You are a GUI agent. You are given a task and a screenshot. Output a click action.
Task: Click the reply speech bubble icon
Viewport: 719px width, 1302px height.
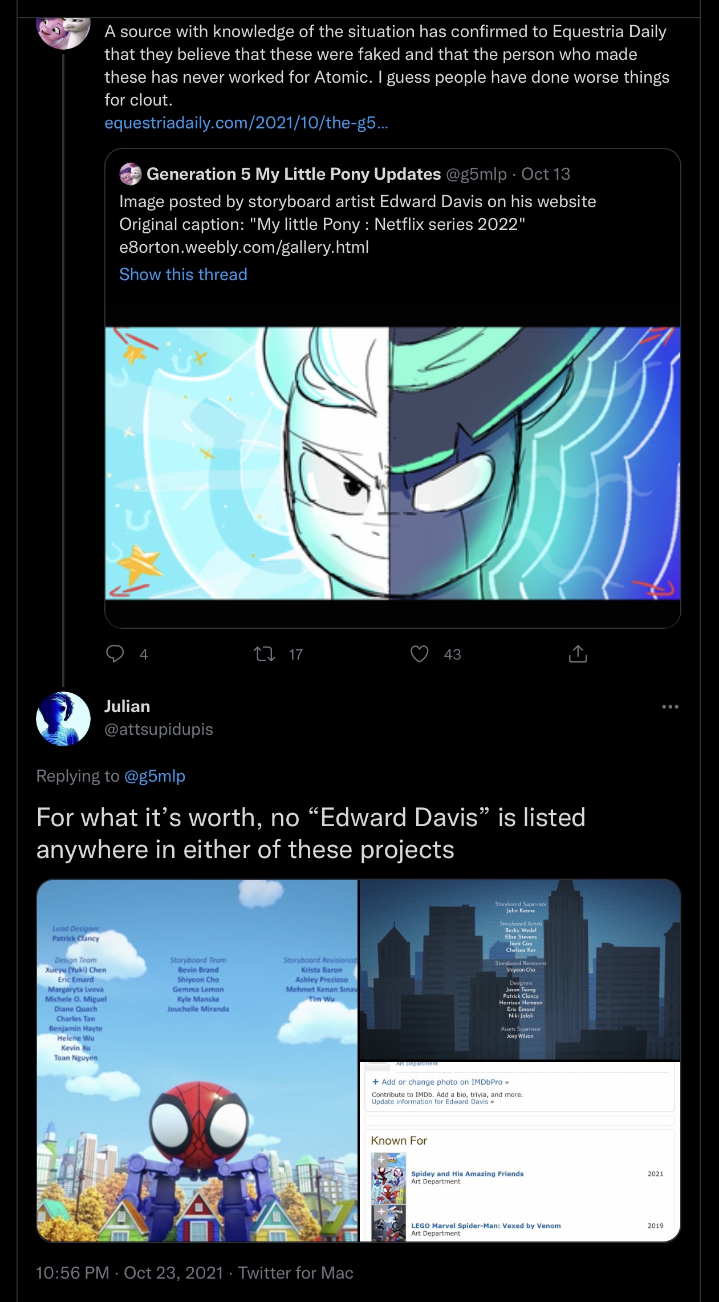tap(115, 654)
